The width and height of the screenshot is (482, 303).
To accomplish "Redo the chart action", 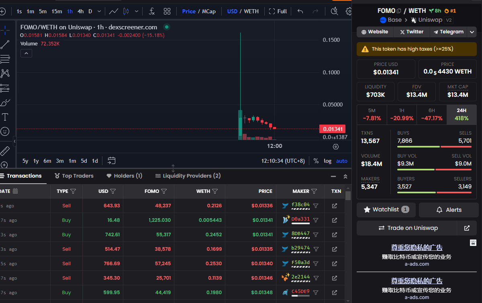I will [x=316, y=11].
